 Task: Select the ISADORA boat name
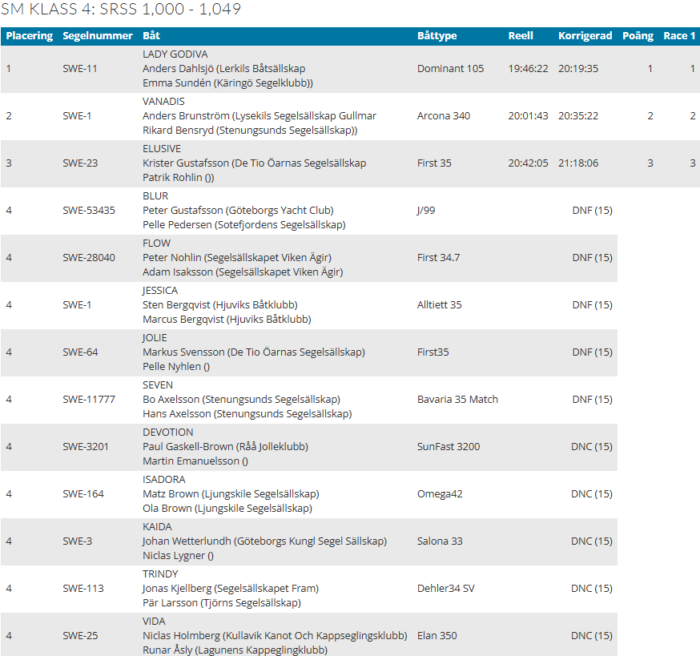point(164,480)
